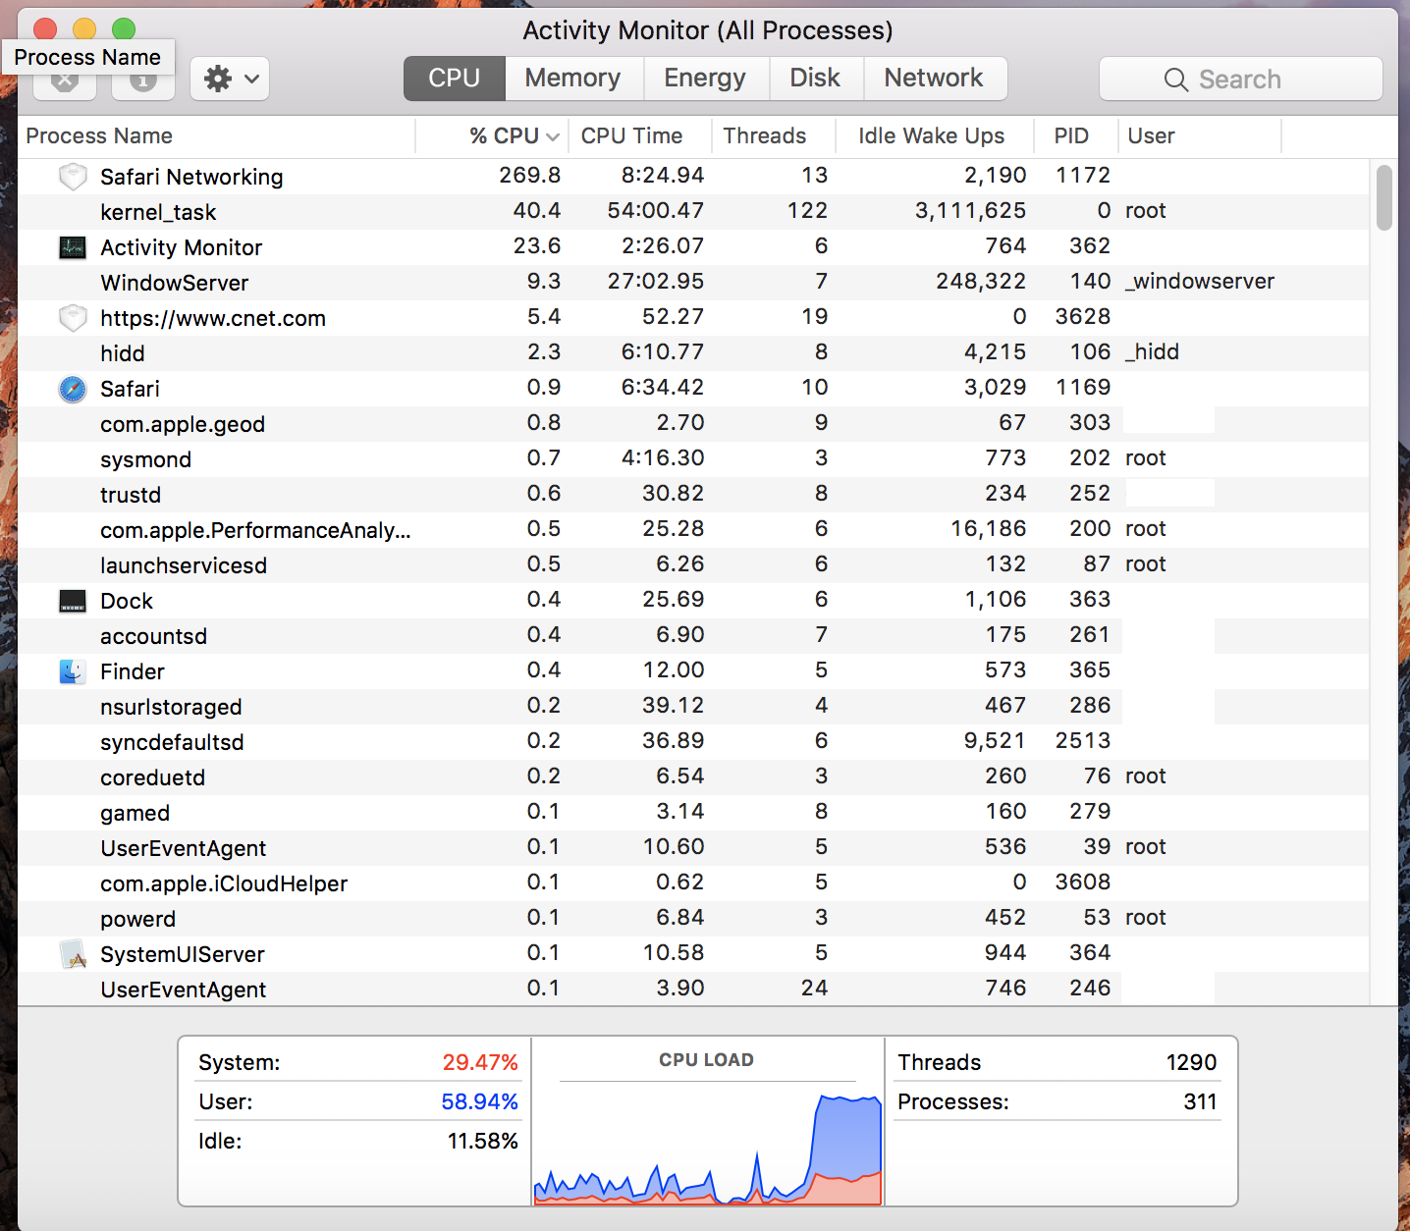Select the com.apple.geod process row
Image resolution: width=1410 pixels, height=1231 pixels.
[x=693, y=424]
